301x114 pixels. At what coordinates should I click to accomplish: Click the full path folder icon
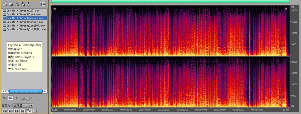[35, 110]
